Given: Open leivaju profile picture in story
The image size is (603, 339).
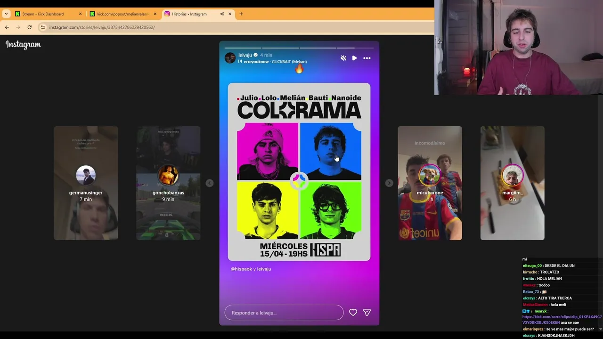Looking at the screenshot, I should 230,58.
